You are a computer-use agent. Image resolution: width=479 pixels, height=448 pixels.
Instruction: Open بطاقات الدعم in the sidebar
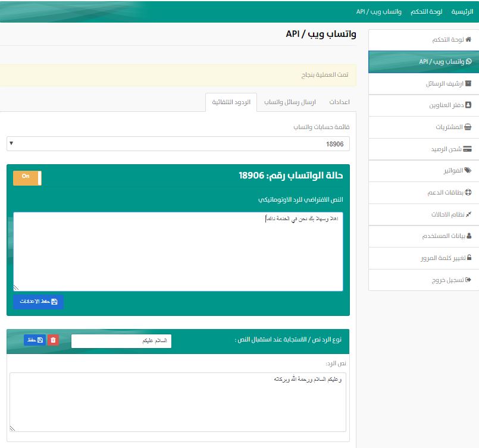click(x=424, y=192)
